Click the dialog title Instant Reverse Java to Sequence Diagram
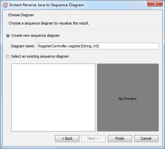Image resolution: width=165 pixels, height=149 pixels. (47, 5)
